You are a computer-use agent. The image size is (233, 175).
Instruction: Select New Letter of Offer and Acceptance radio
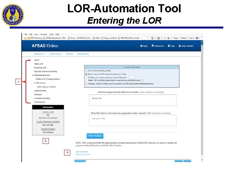pos(86,74)
